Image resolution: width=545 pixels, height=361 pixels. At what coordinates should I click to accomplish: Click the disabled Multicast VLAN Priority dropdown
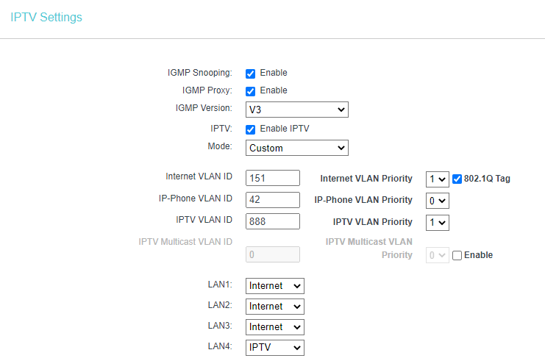(x=438, y=255)
